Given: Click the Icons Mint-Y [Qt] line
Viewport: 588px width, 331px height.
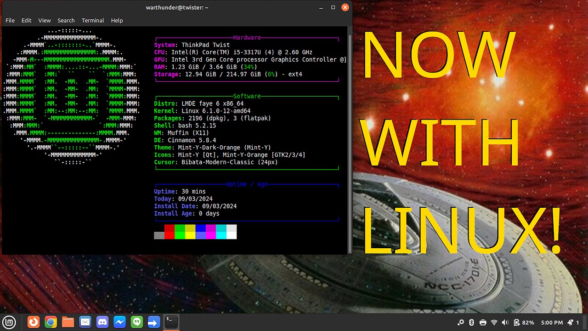Looking at the screenshot, I should [230, 155].
